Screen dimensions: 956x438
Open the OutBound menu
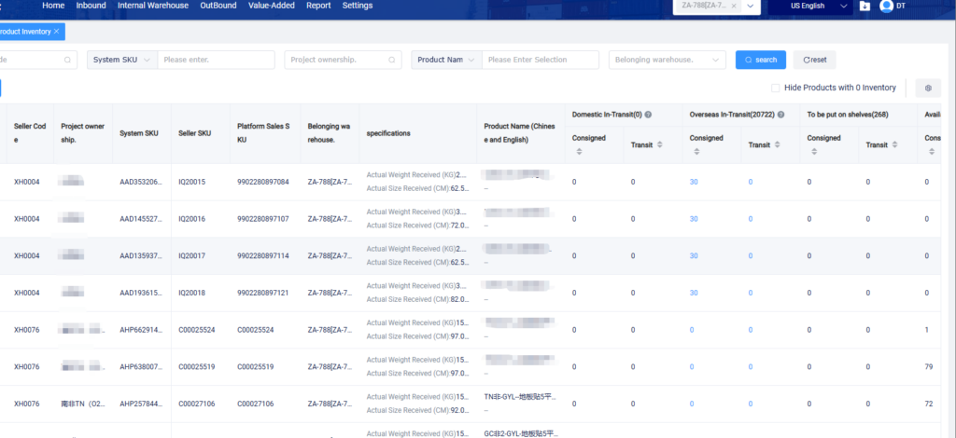(x=218, y=6)
